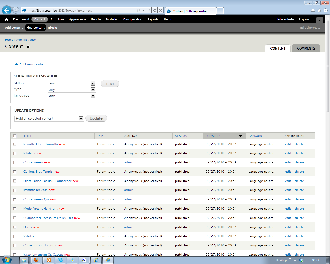Switch to the Comments tab

306,48
